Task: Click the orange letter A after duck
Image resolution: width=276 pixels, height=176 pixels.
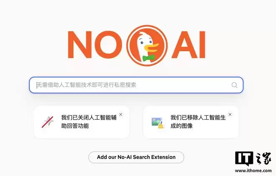Action: 184,45
